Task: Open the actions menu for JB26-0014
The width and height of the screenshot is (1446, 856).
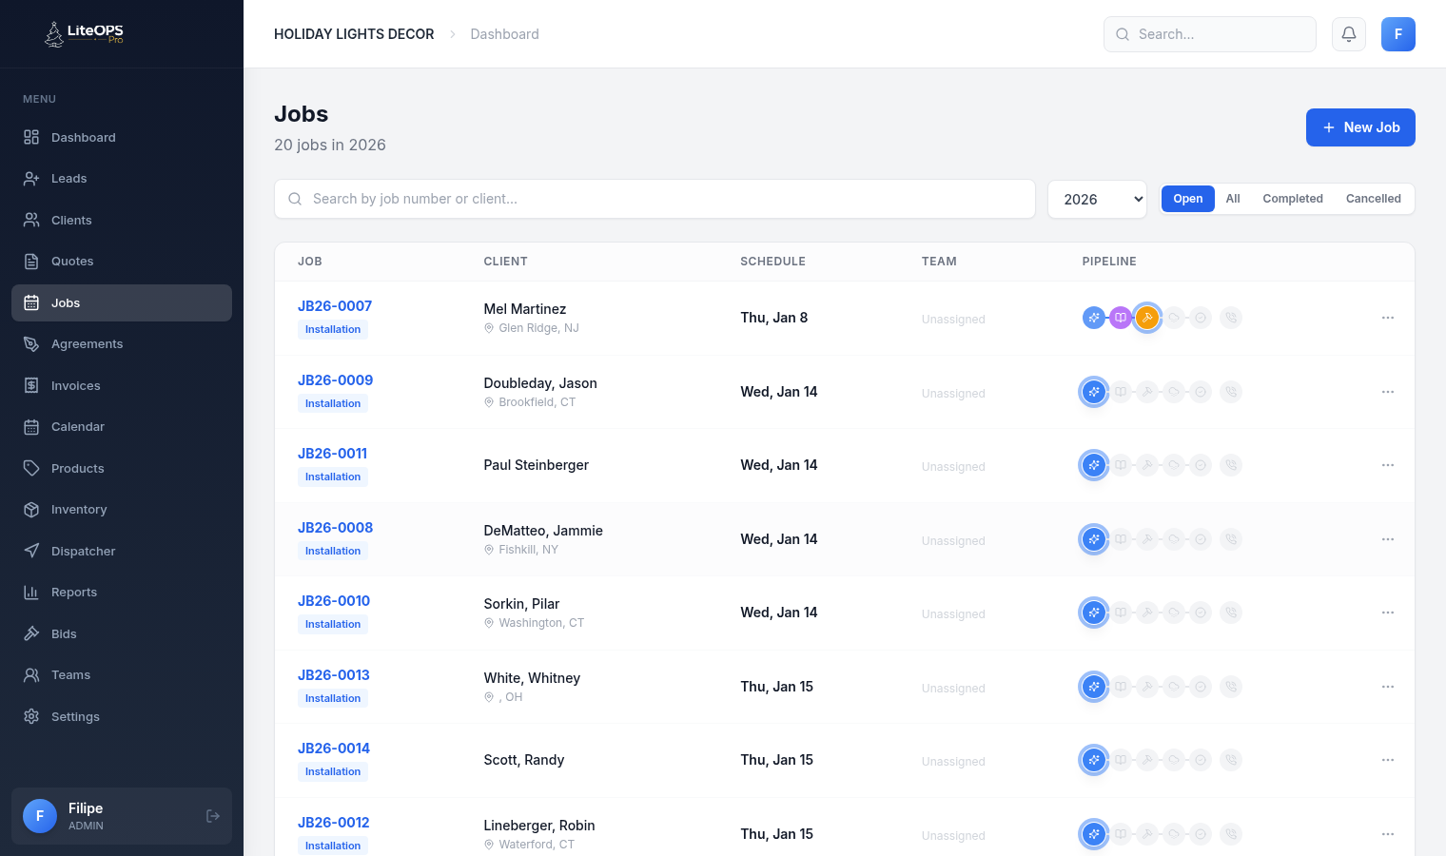Action: pos(1388,760)
